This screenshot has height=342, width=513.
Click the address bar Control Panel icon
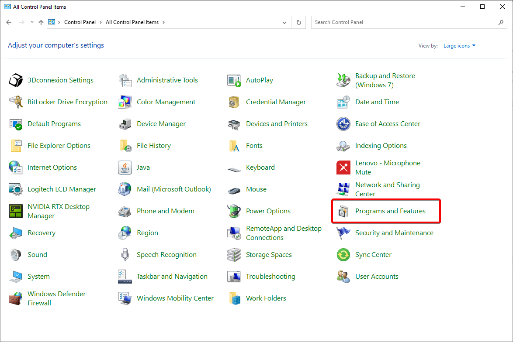(52, 22)
